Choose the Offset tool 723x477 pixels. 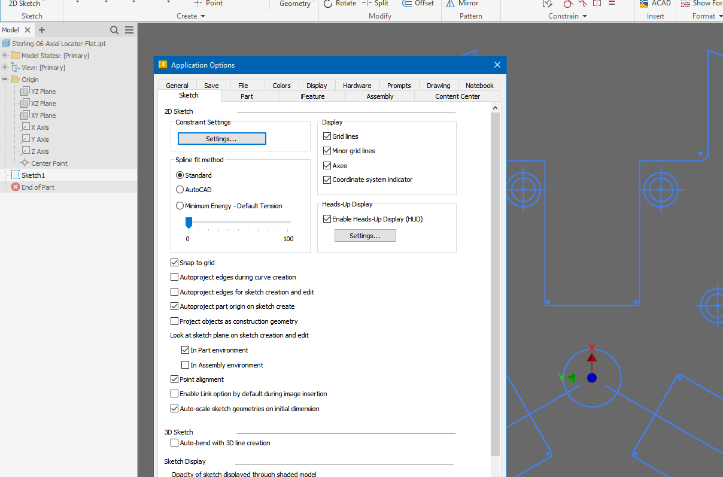(418, 4)
